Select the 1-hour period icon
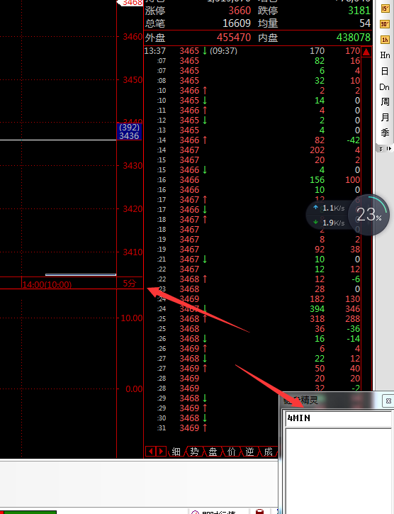This screenshot has height=514, width=394. coord(385,40)
